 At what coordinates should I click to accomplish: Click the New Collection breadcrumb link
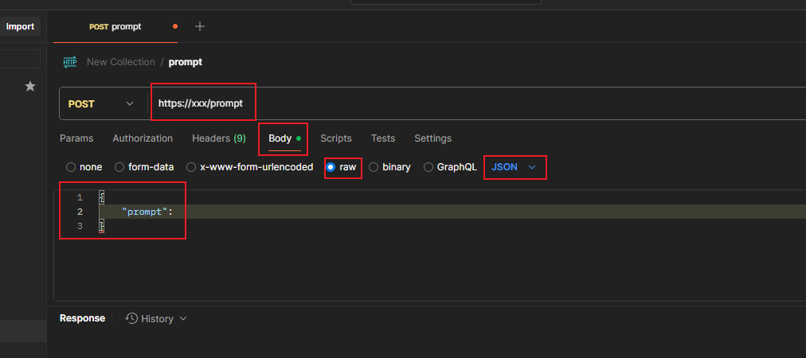pyautogui.click(x=120, y=62)
